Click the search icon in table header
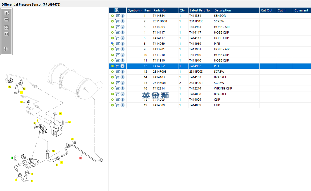 click(x=117, y=10)
